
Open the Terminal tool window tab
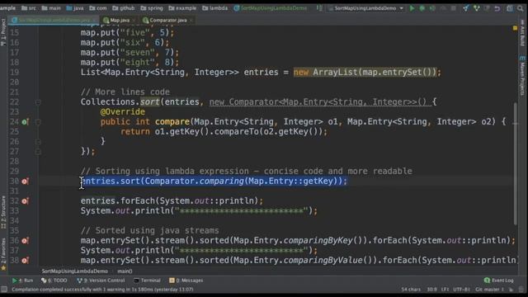tap(147, 280)
